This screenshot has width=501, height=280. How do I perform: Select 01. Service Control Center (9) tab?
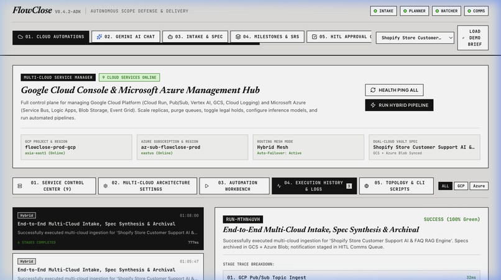pyautogui.click(x=54, y=186)
